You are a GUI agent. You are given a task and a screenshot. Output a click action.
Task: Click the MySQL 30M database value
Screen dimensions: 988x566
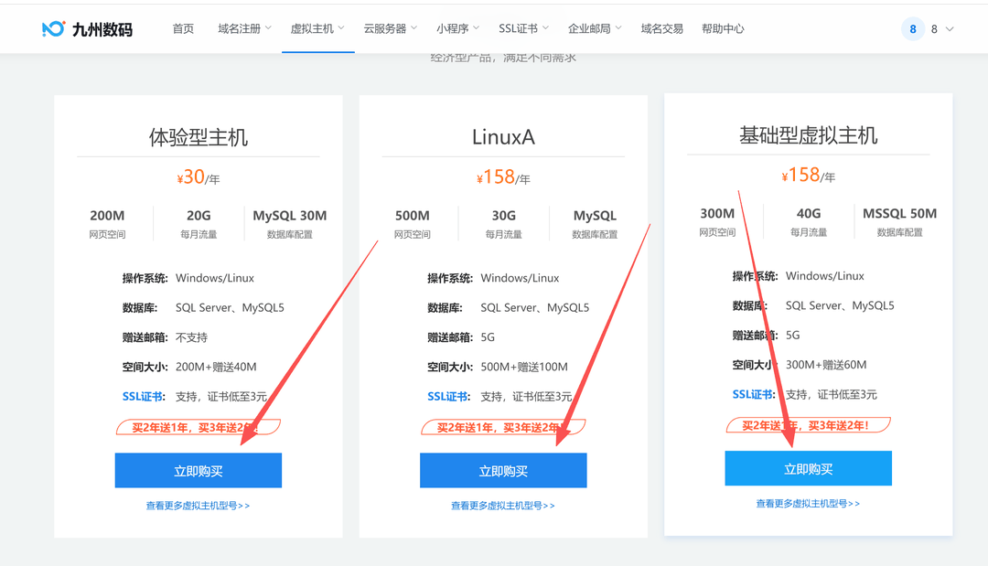point(289,215)
